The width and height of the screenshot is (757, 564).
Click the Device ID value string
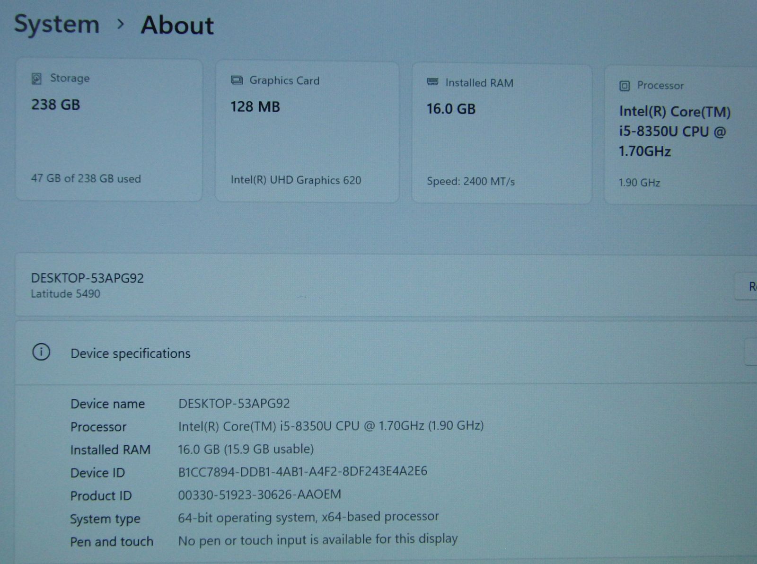pos(302,471)
